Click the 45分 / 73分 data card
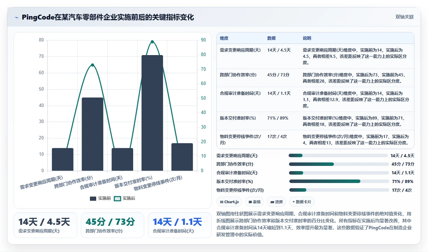Viewport: 428px width, 252px height. [x=112, y=225]
